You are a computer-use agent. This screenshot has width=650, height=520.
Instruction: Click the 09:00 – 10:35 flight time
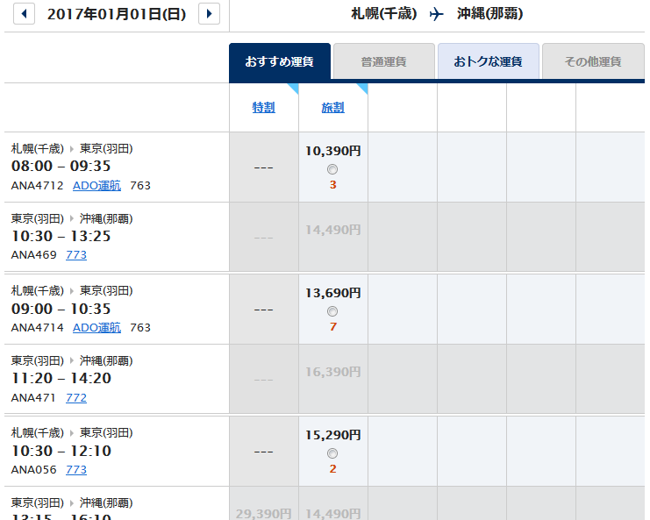pos(61,309)
